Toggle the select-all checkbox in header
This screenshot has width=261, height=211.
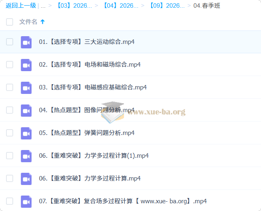[x=10, y=22]
